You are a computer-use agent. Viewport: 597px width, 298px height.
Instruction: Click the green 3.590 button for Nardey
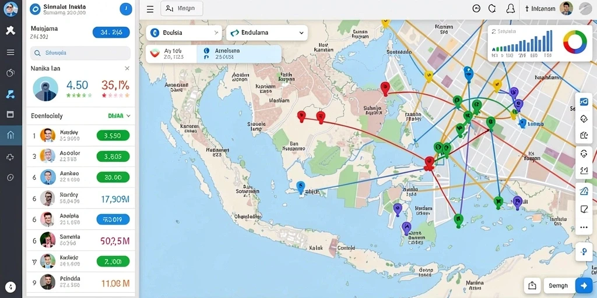(113, 135)
